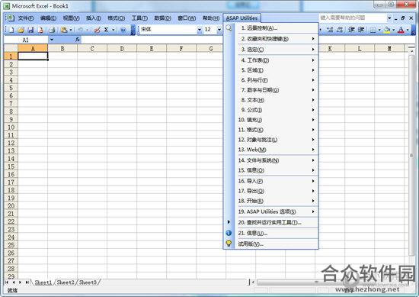419x297 pixels.
Task: Click the Open file folder icon
Action: 21,30
